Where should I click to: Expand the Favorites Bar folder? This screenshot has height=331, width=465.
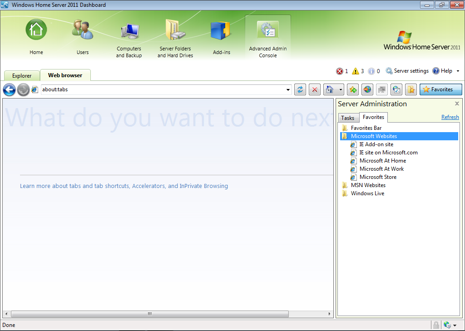[x=362, y=128]
